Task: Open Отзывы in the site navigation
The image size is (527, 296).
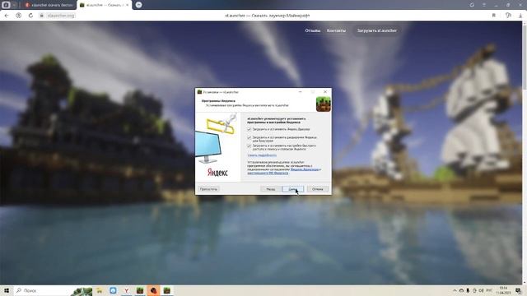Action: coord(313,30)
